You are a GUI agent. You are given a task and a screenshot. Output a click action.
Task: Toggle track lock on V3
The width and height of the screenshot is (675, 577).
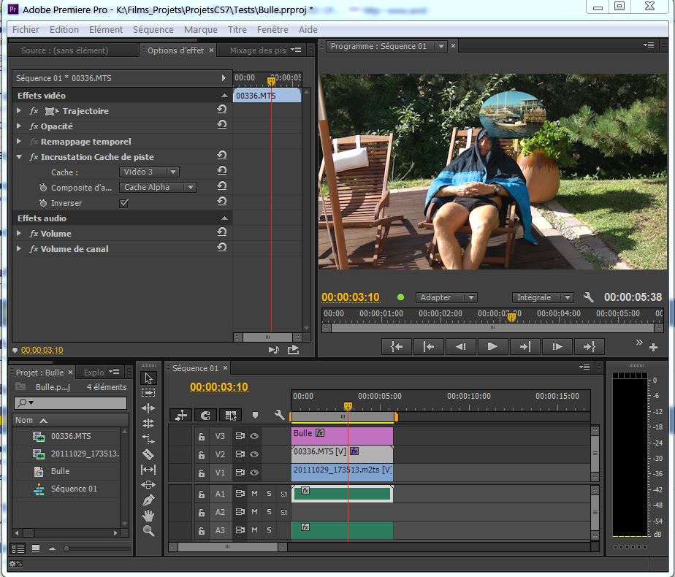(202, 437)
